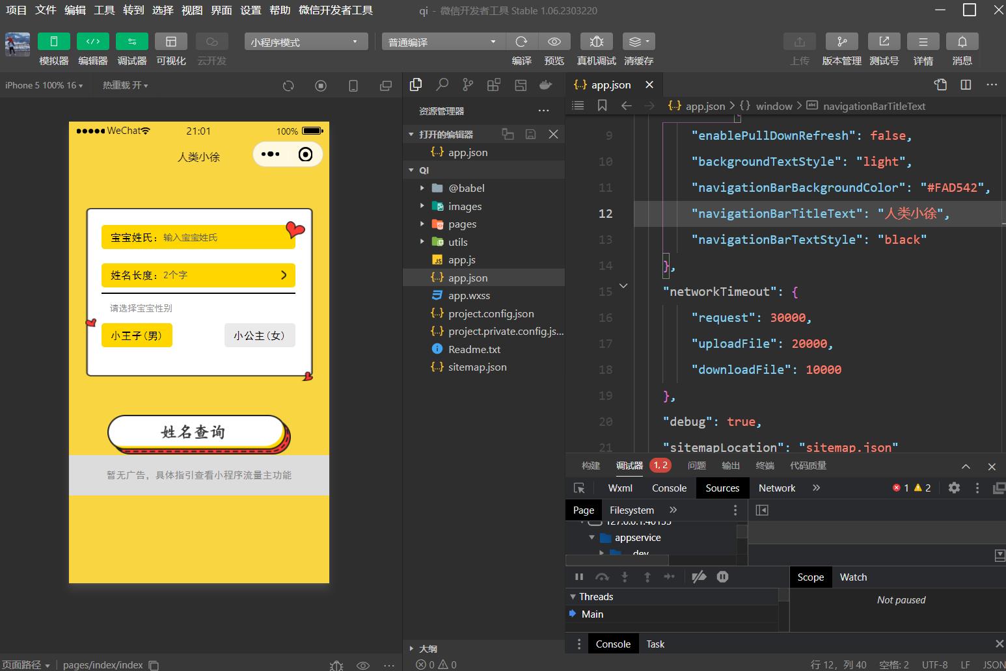1006x671 pixels.
Task: Refresh the simulator with the reload icon
Action: click(288, 86)
